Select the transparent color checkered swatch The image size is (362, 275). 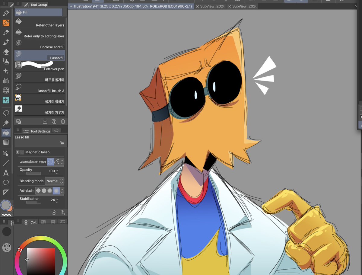(7, 215)
